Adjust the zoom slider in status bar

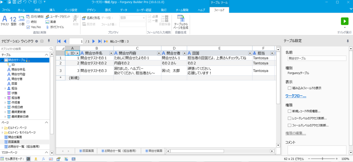[x=323, y=159]
